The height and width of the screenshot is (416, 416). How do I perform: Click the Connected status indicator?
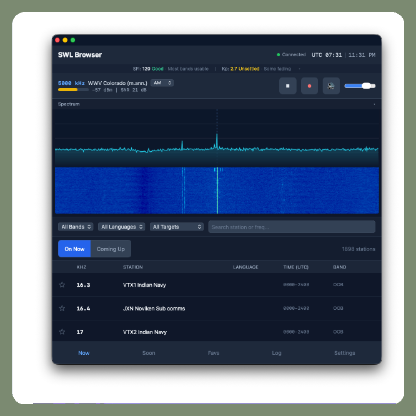click(291, 54)
